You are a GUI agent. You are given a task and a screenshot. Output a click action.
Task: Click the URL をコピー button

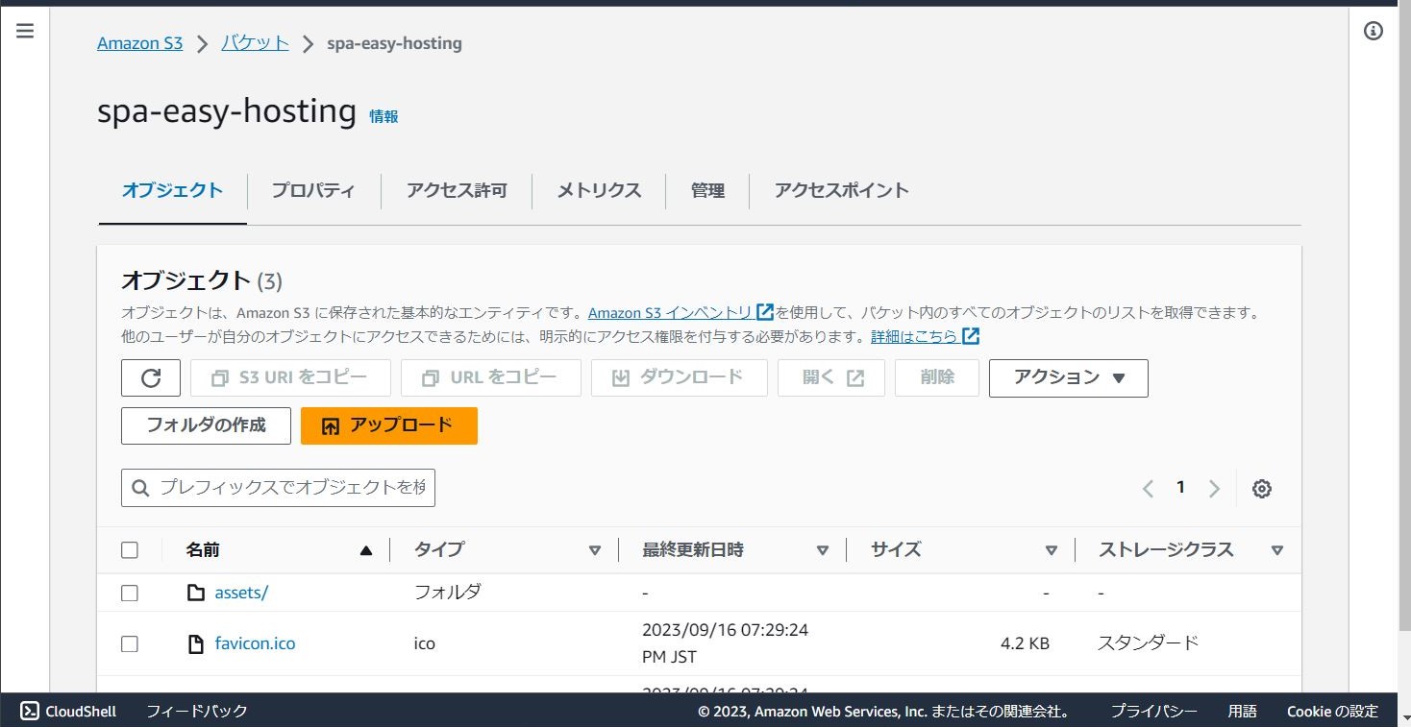491,377
